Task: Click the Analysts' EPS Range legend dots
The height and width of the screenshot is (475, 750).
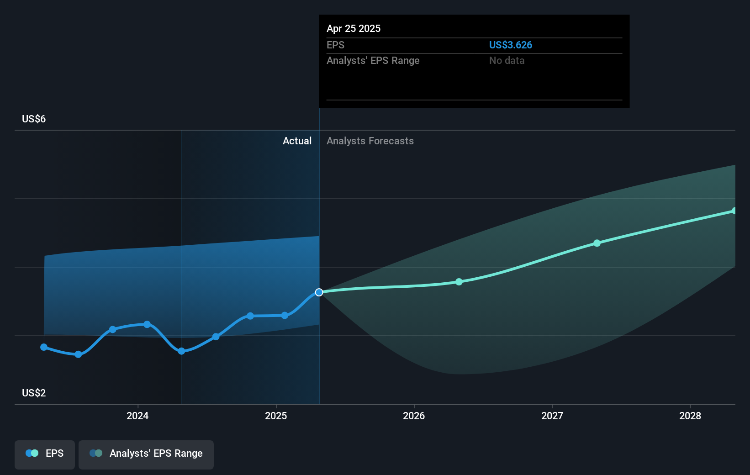Action: coord(96,453)
